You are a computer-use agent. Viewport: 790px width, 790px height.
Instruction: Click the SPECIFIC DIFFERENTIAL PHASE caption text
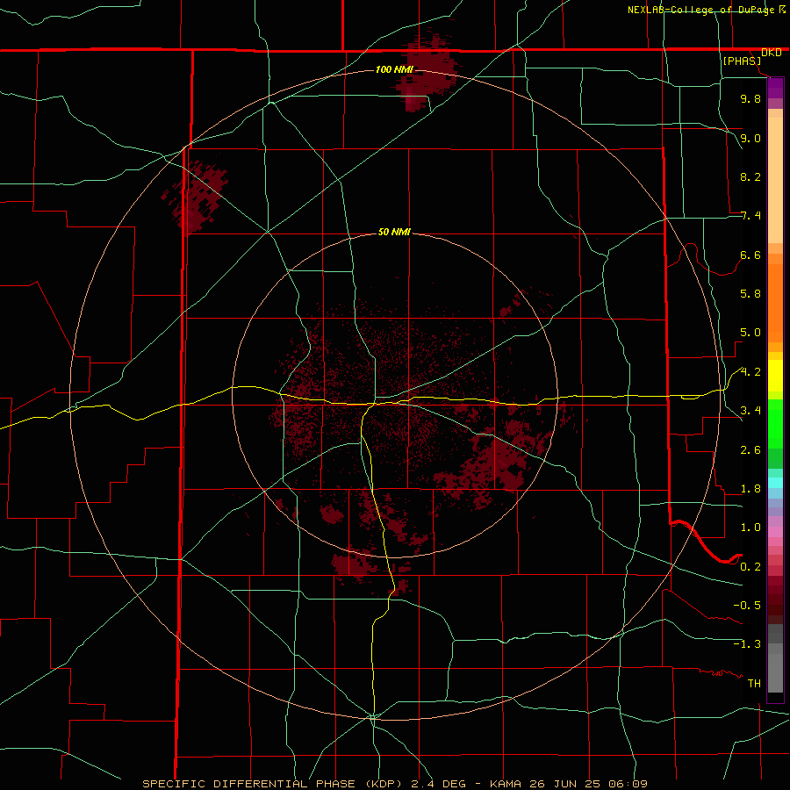[249, 784]
